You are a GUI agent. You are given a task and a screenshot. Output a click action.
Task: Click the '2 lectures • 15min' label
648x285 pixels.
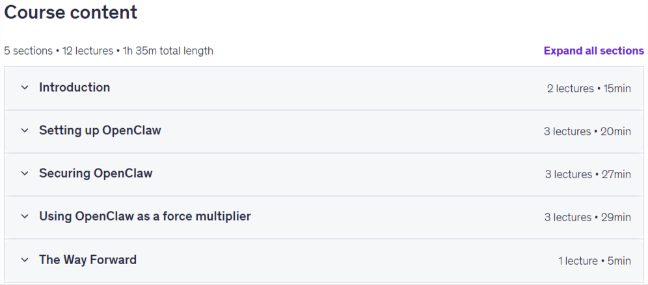coord(589,88)
